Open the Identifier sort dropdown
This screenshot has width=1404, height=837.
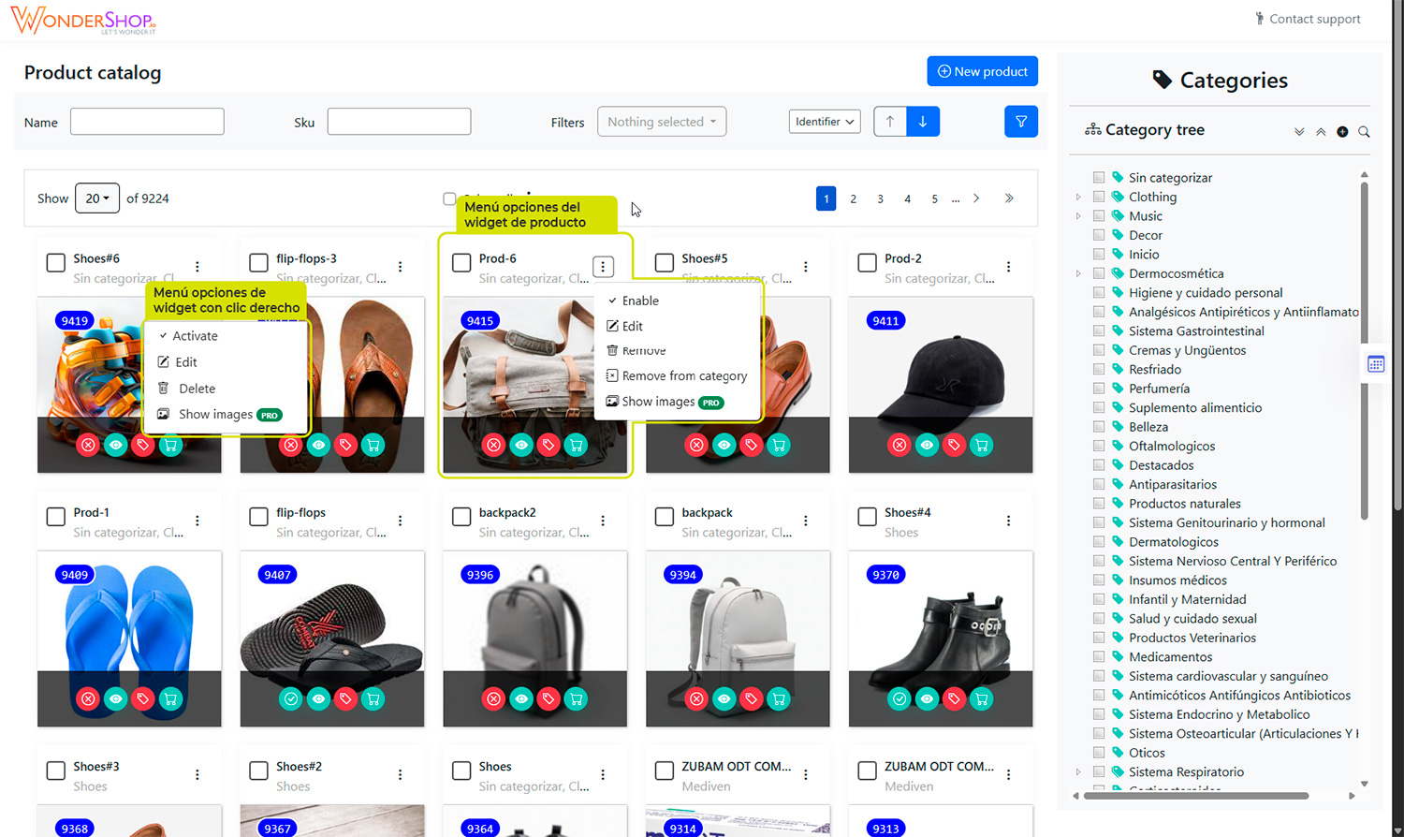point(825,122)
